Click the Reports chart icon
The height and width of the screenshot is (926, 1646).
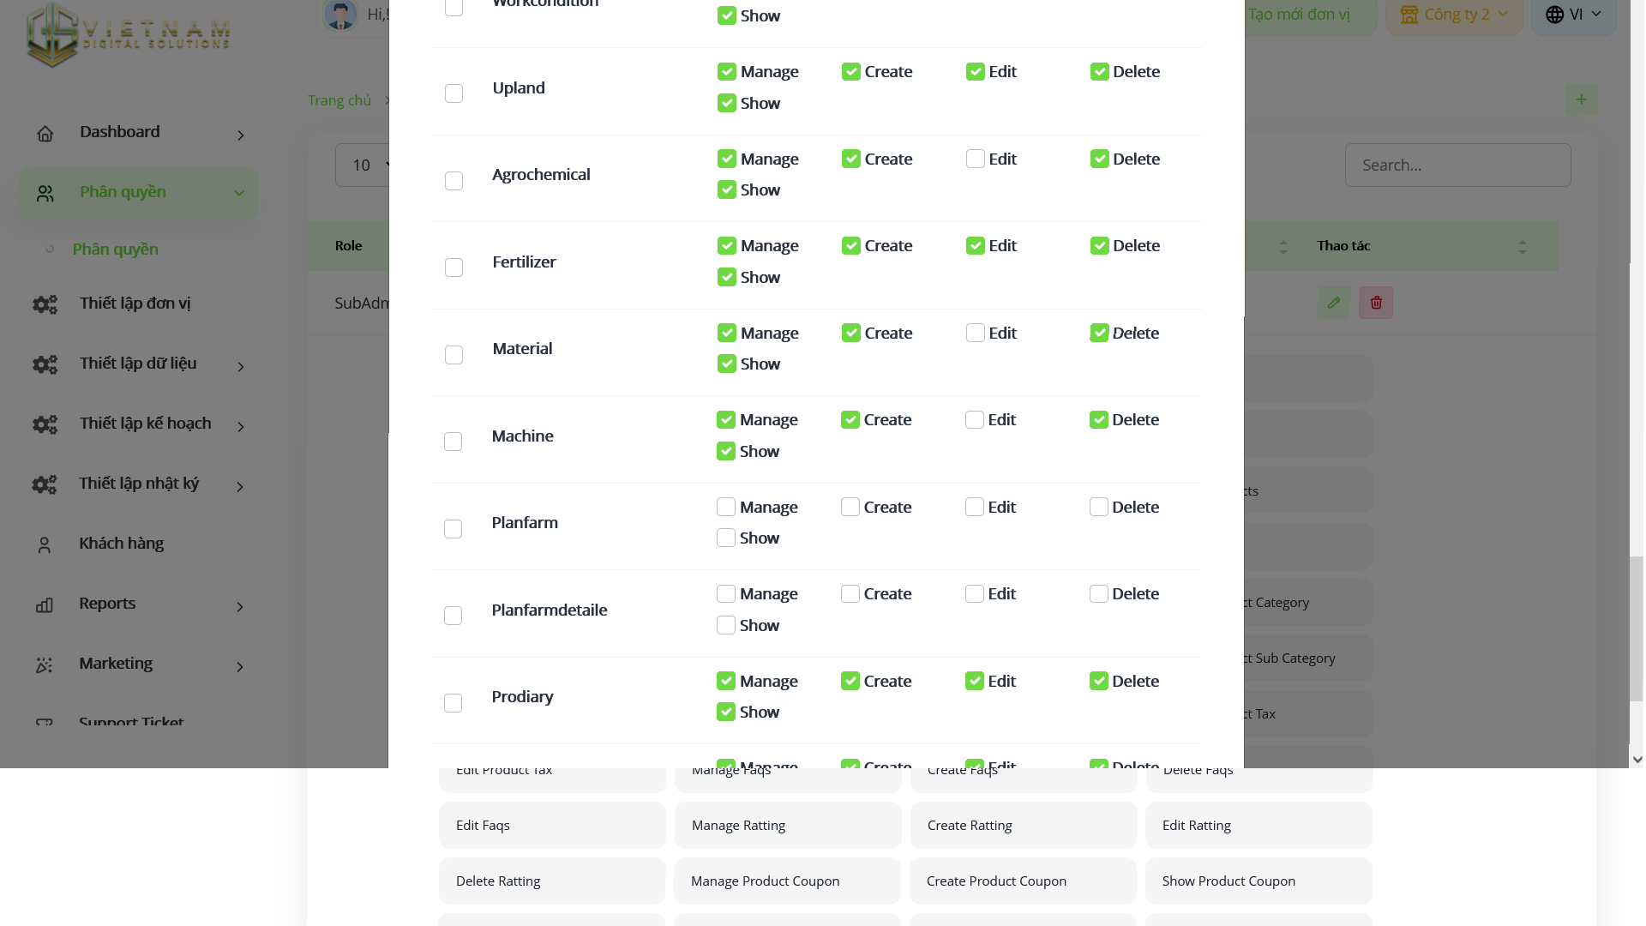45,605
